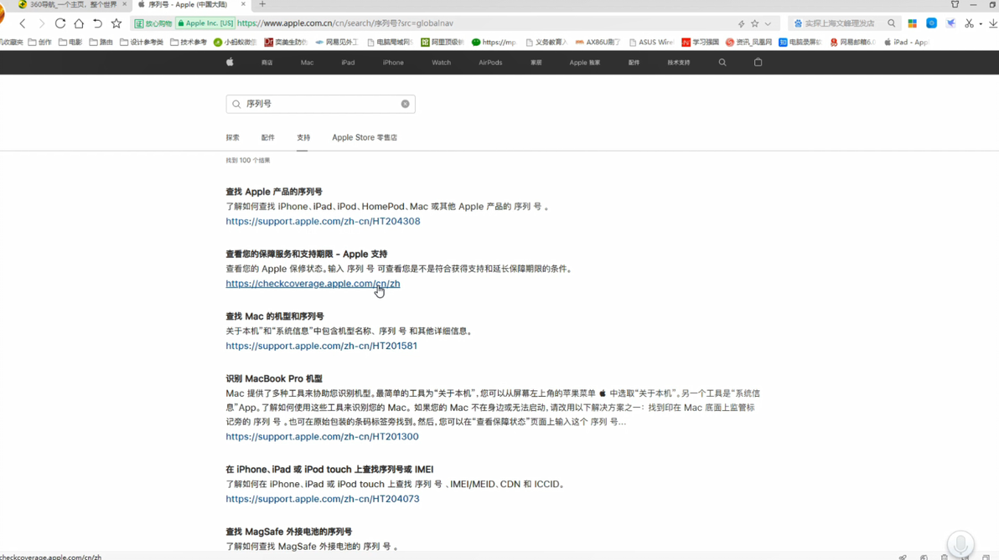The height and width of the screenshot is (560, 999).
Task: Click the skin shirt icon in title bar
Action: (x=955, y=4)
